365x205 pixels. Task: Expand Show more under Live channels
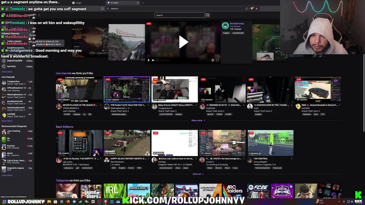[x=198, y=120]
